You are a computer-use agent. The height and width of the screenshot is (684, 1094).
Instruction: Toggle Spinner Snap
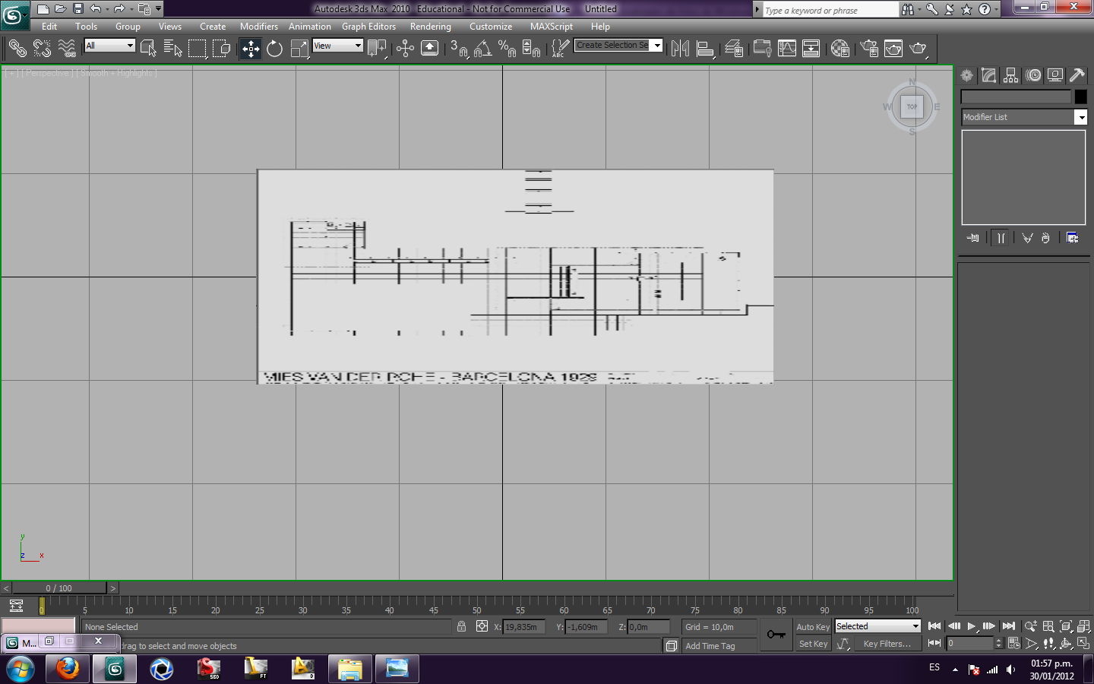point(532,49)
